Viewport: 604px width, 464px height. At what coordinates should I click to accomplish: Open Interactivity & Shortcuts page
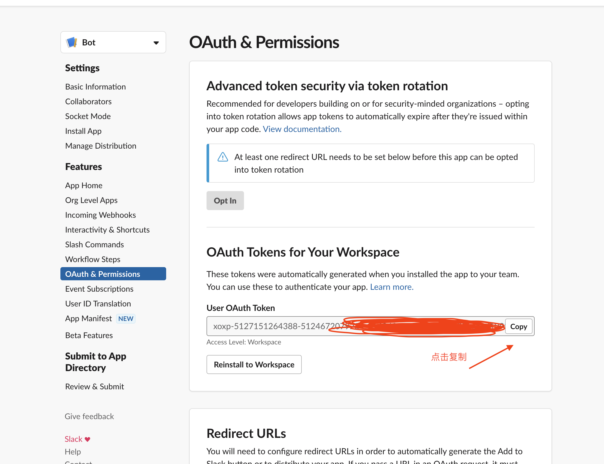pyautogui.click(x=107, y=230)
